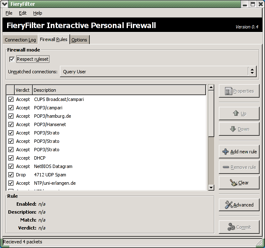Click the Up arrow icon
Image resolution: width=265 pixels, height=248 pixels.
(236, 113)
